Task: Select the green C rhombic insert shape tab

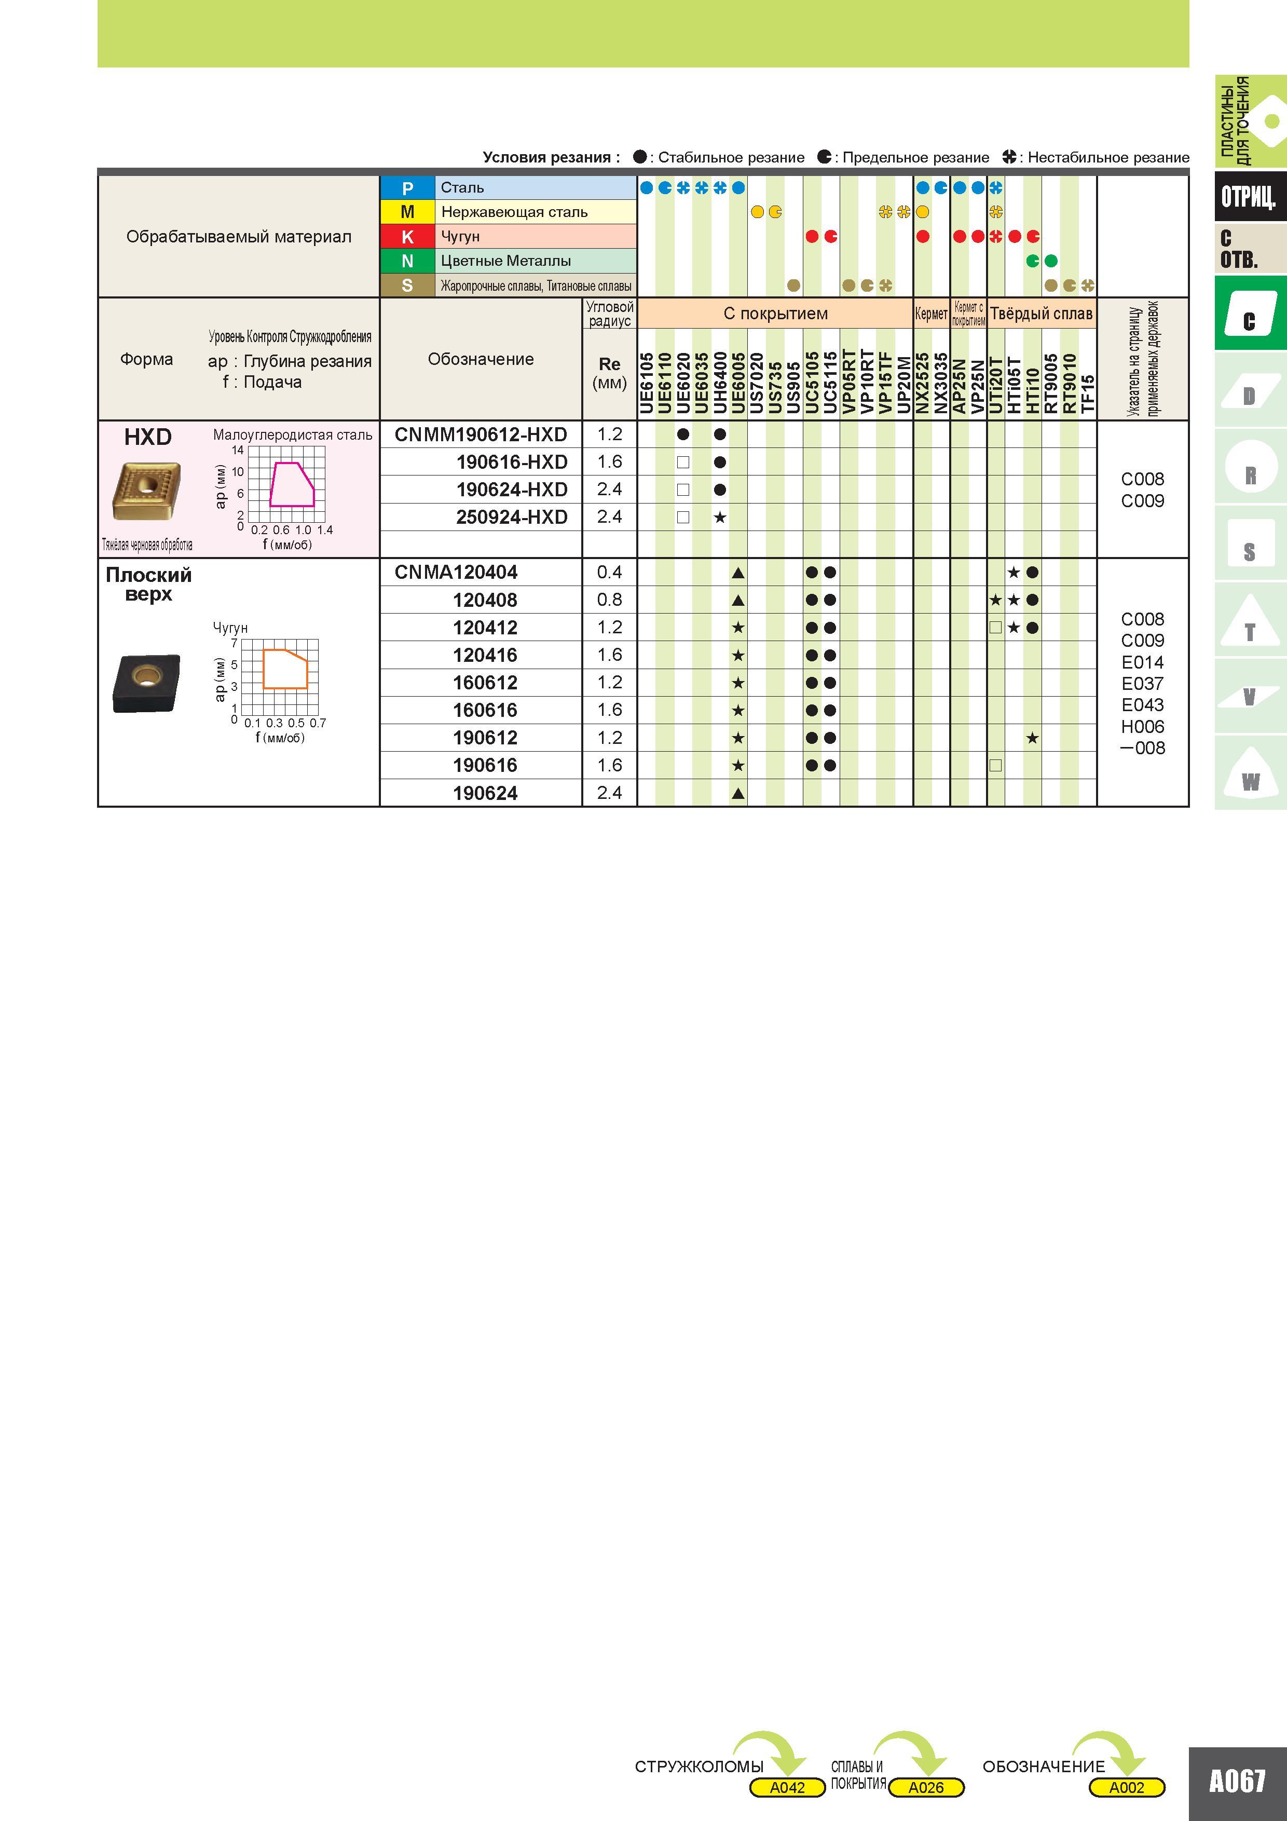Action: coord(1250,312)
